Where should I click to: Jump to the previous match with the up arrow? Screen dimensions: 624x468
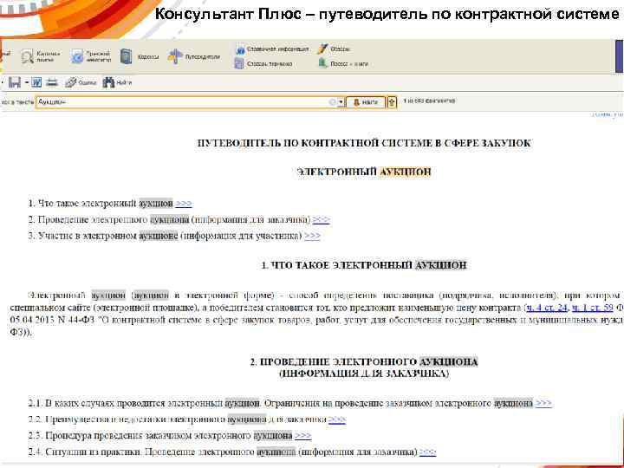pos(392,102)
